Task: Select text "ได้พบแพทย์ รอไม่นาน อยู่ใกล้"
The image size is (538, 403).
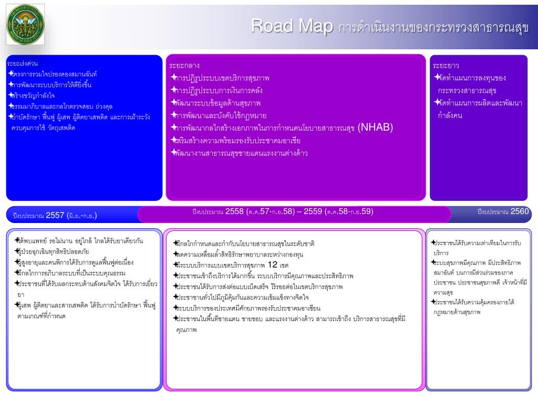Action: [55, 241]
